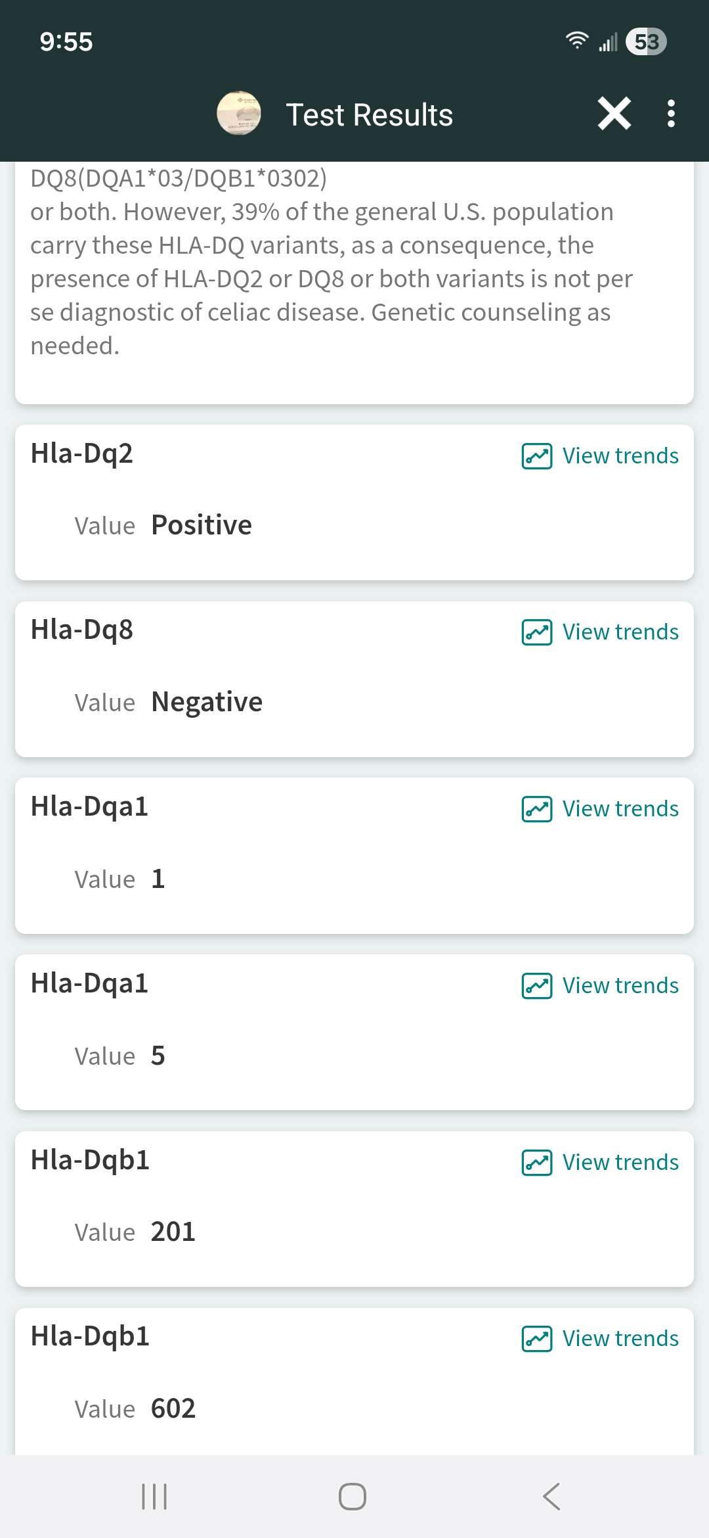This screenshot has height=1538, width=709.
Task: Open View trends link for Hla-Dq8
Action: click(620, 632)
